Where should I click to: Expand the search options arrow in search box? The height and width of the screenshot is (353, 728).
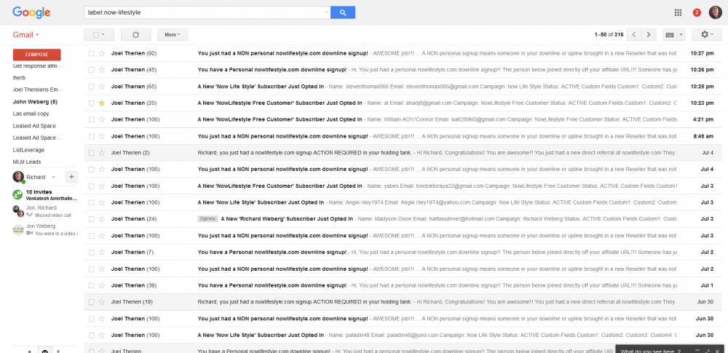(326, 12)
